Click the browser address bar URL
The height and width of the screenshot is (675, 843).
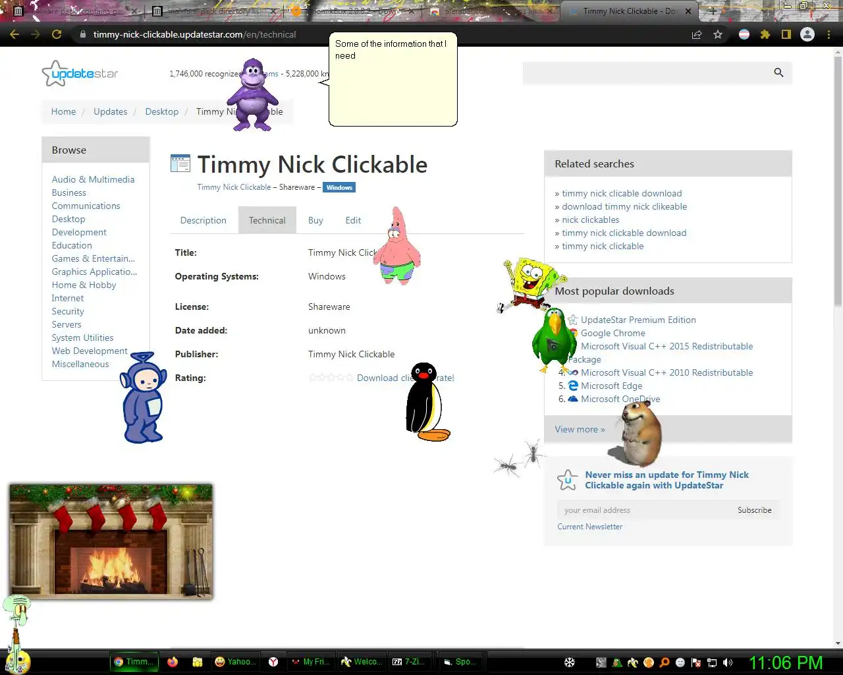point(194,34)
